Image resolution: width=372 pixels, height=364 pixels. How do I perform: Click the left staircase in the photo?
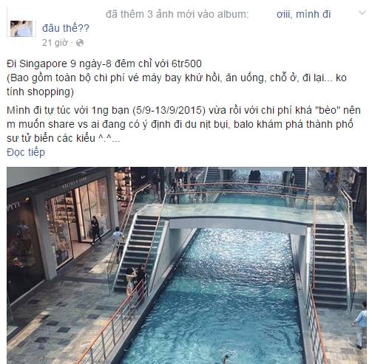click(x=138, y=251)
